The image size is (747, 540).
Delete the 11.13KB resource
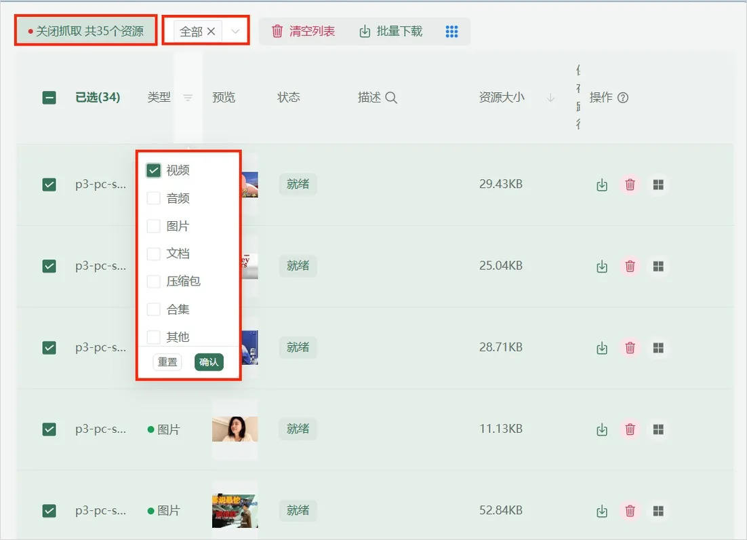pos(630,429)
